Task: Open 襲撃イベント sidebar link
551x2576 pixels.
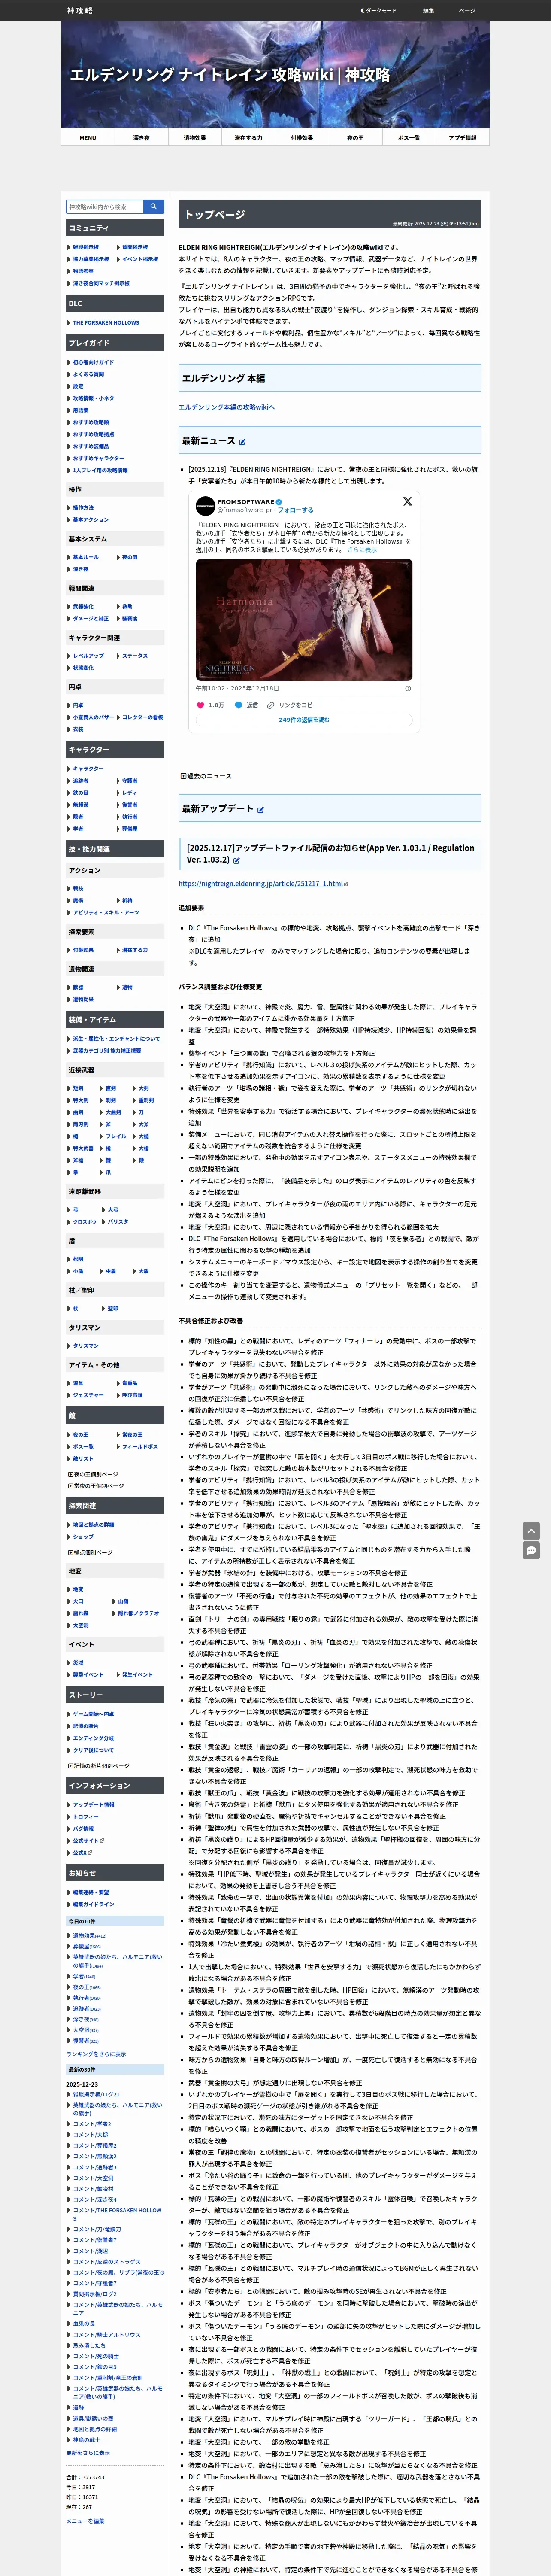Action: pos(88,1675)
